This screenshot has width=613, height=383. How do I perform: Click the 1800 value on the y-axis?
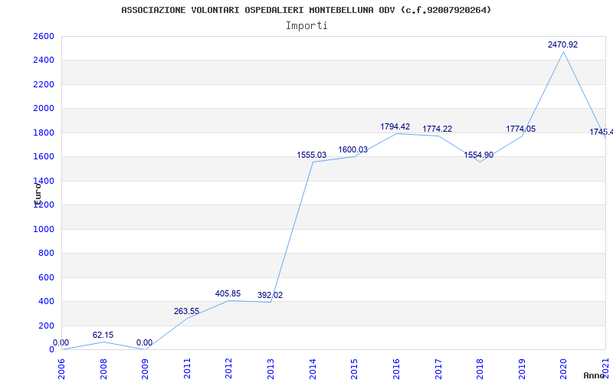click(x=44, y=133)
